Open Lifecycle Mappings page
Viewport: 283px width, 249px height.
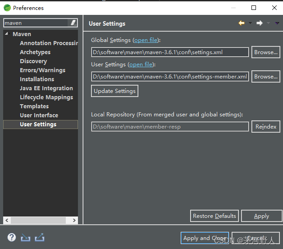(46, 97)
